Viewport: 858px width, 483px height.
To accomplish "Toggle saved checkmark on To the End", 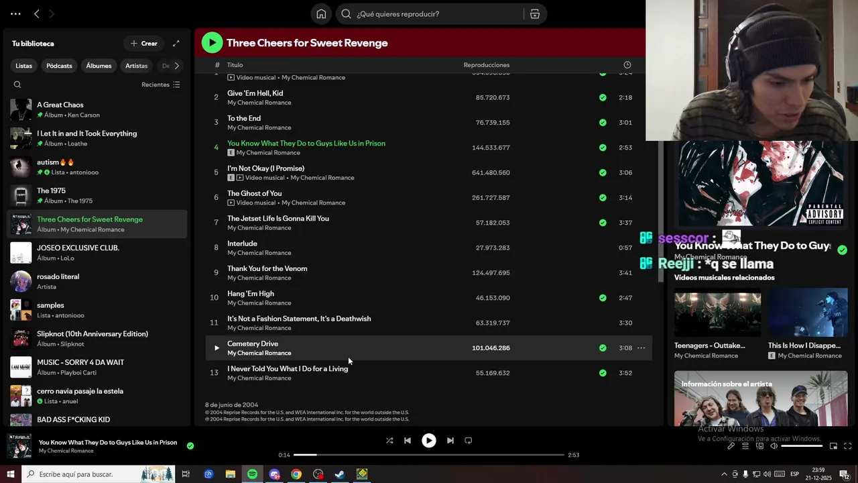I will point(603,123).
